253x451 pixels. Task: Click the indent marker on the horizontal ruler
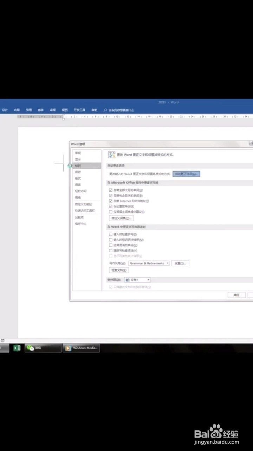coord(63,117)
